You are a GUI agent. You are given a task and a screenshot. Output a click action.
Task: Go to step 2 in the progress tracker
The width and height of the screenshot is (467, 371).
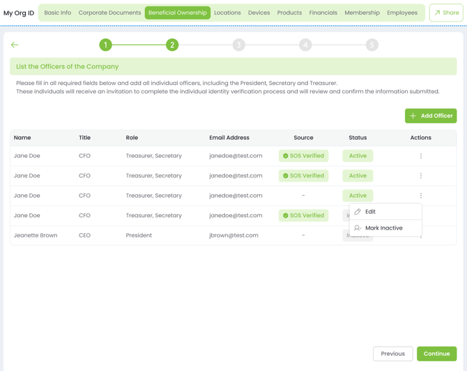pos(172,45)
